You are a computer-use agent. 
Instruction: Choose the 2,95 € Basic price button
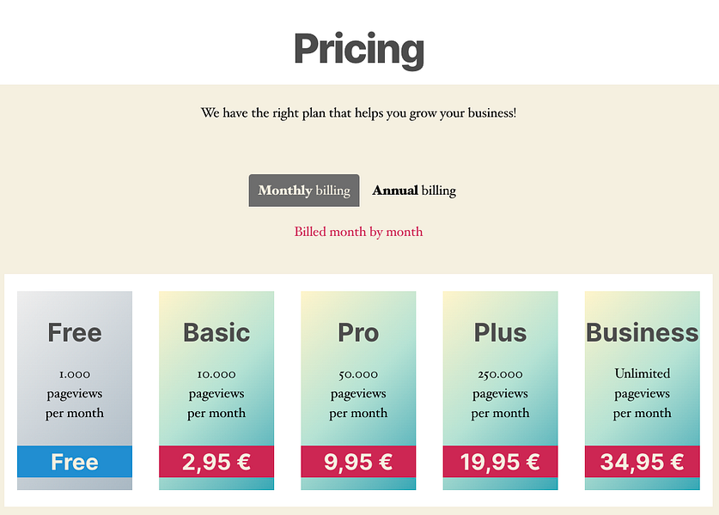pos(216,462)
